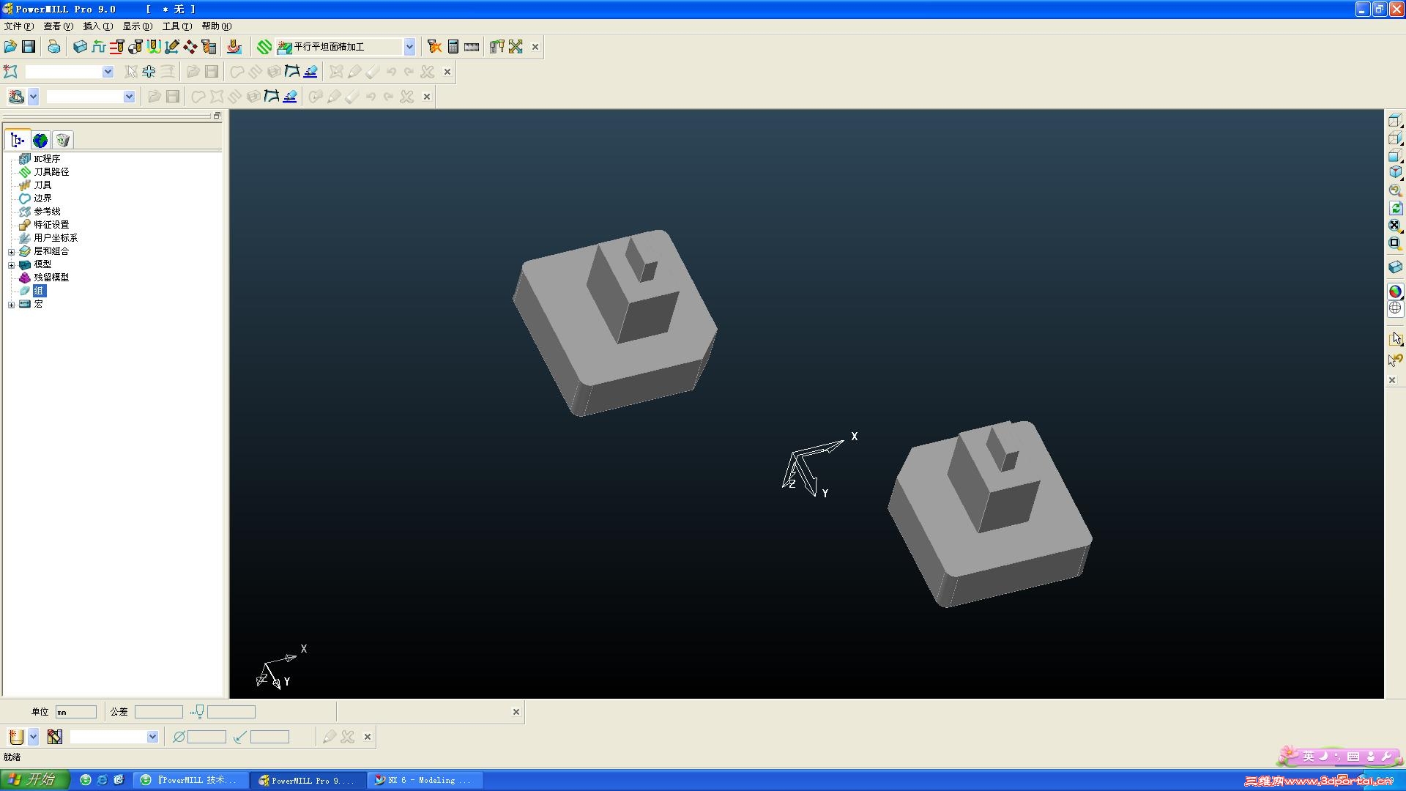1406x791 pixels.
Task: Toggle the Block display icon in right toolbar
Action: 1395,267
